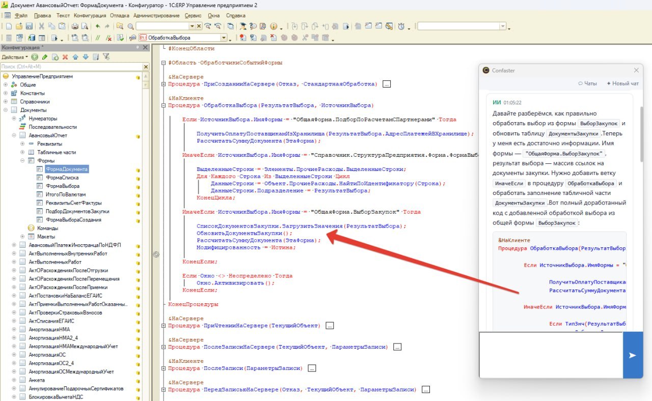Click the Окно.Активизировать() code line
The height and width of the screenshot is (401, 652).
pyautogui.click(x=235, y=283)
